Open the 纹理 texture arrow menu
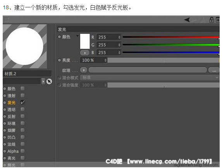 click(84, 70)
